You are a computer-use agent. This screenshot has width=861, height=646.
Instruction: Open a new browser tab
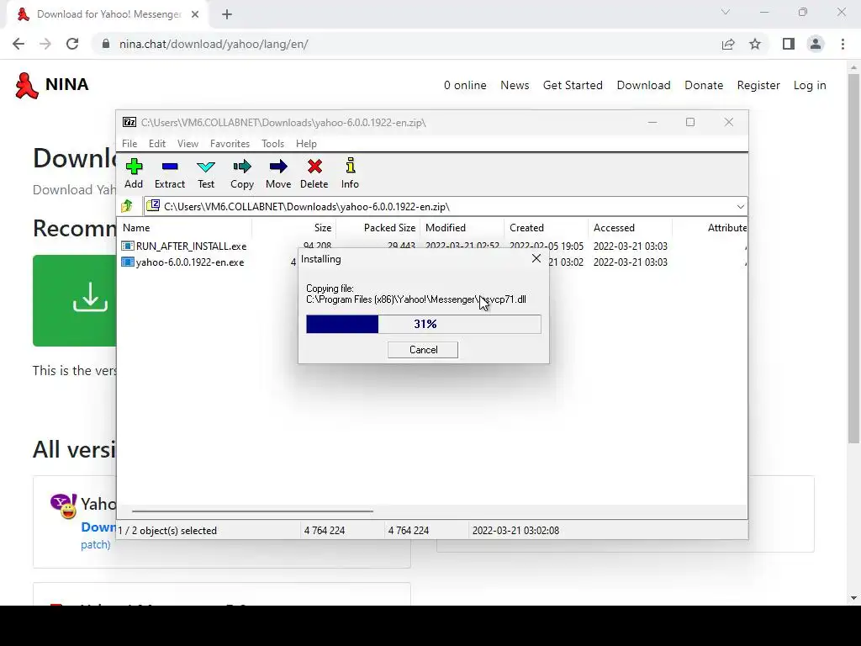(x=227, y=14)
